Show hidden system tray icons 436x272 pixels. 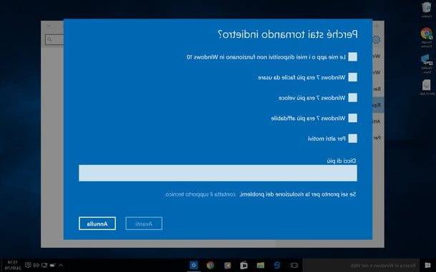(61, 266)
